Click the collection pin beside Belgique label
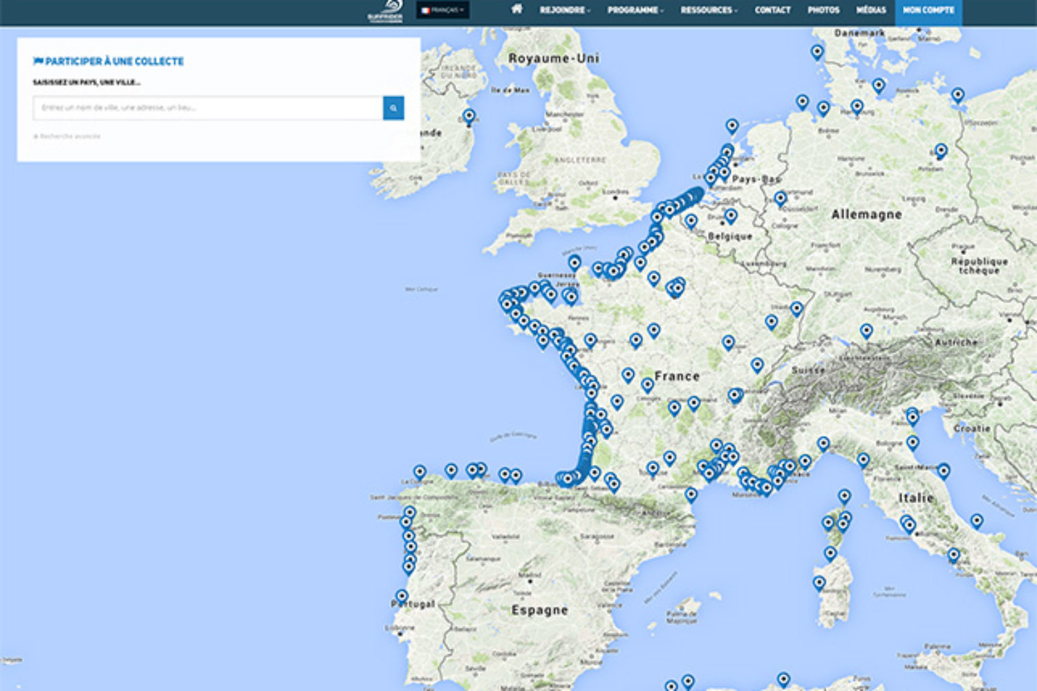The height and width of the screenshot is (691, 1037). point(730,216)
